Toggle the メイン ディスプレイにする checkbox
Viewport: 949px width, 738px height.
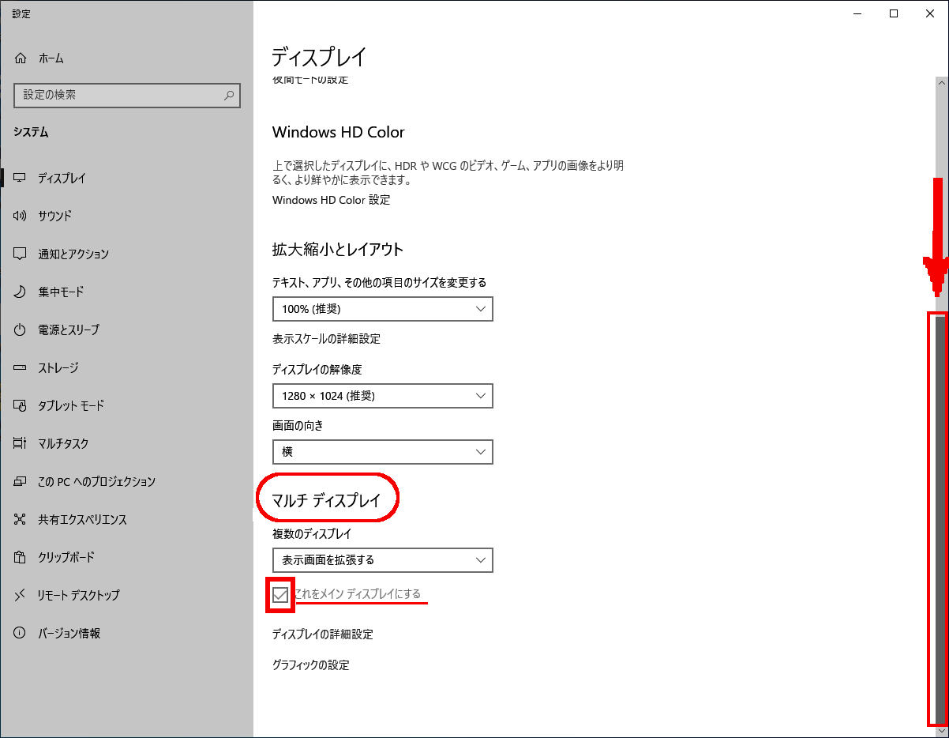[280, 595]
